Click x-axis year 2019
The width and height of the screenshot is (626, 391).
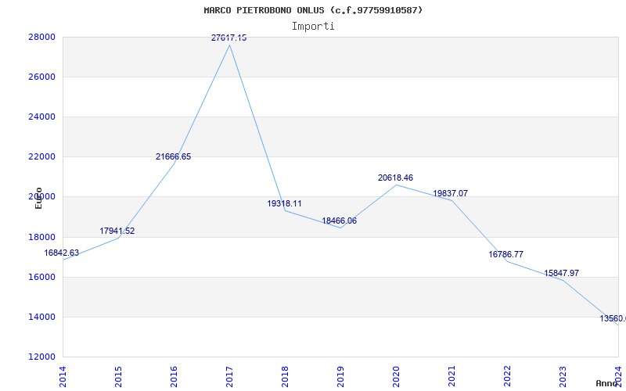click(x=340, y=376)
